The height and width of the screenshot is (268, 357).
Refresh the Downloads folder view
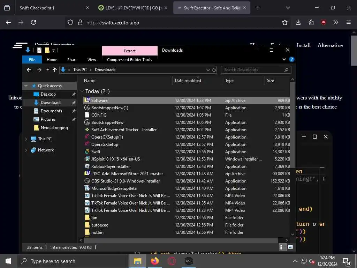click(214, 70)
